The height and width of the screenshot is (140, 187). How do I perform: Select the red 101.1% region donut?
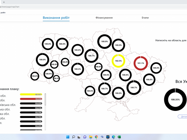pos(141,63)
